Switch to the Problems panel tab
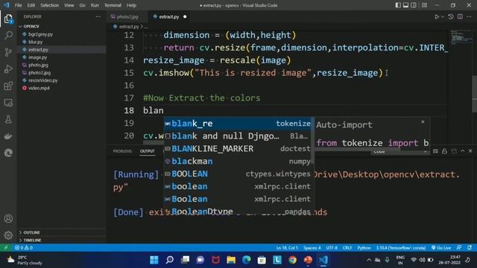The width and height of the screenshot is (477, 268). point(122,151)
